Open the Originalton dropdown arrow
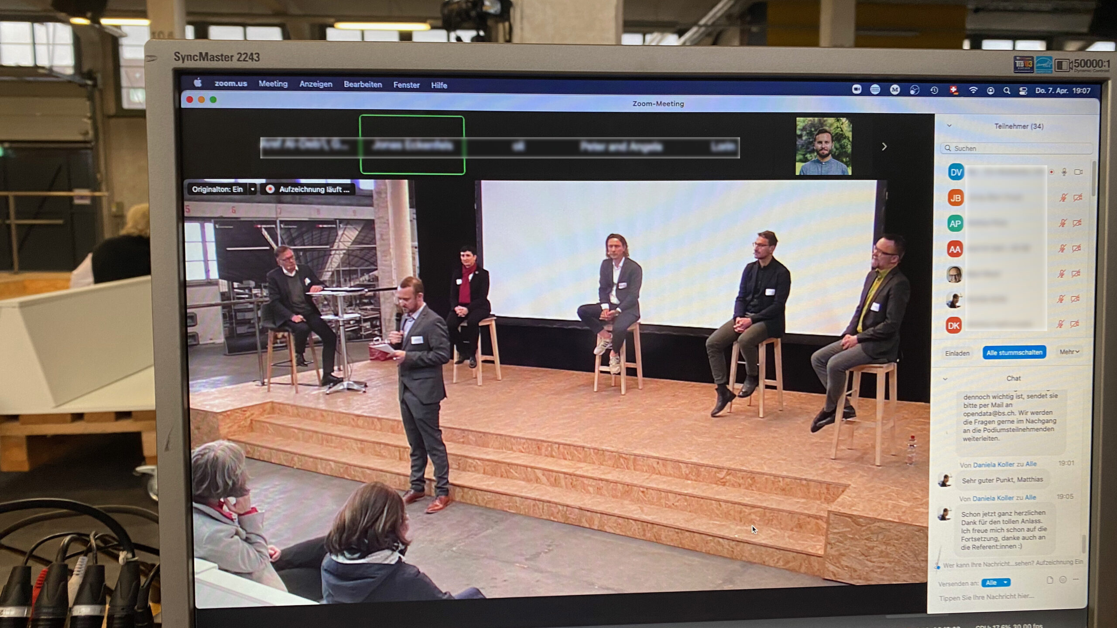This screenshot has width=1117, height=628. click(x=252, y=189)
